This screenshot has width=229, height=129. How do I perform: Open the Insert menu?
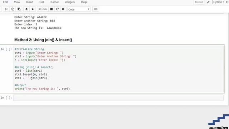pos(30,2)
